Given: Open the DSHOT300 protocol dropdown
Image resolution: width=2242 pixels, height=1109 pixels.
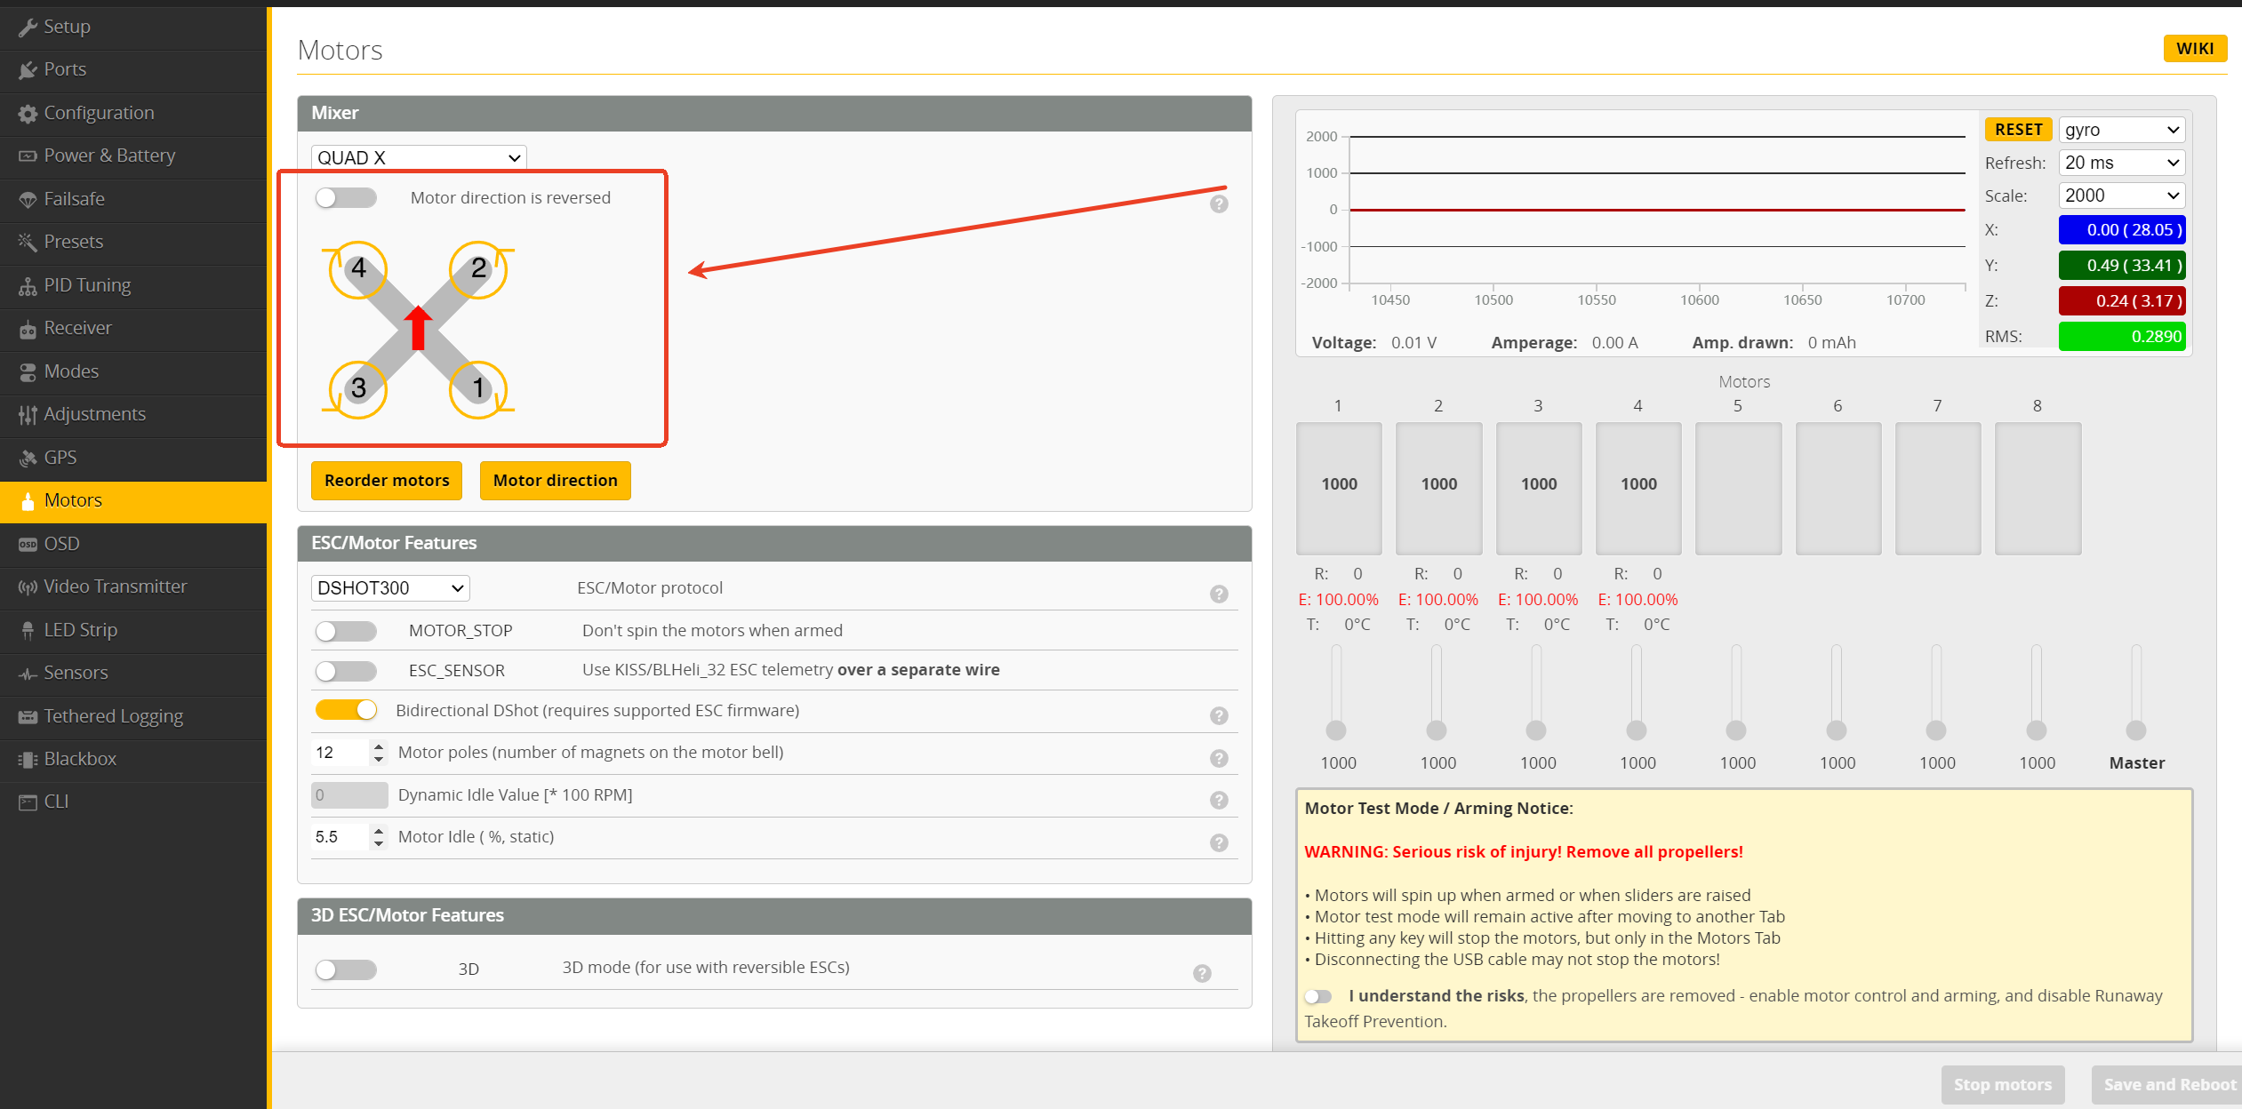Looking at the screenshot, I should [389, 588].
